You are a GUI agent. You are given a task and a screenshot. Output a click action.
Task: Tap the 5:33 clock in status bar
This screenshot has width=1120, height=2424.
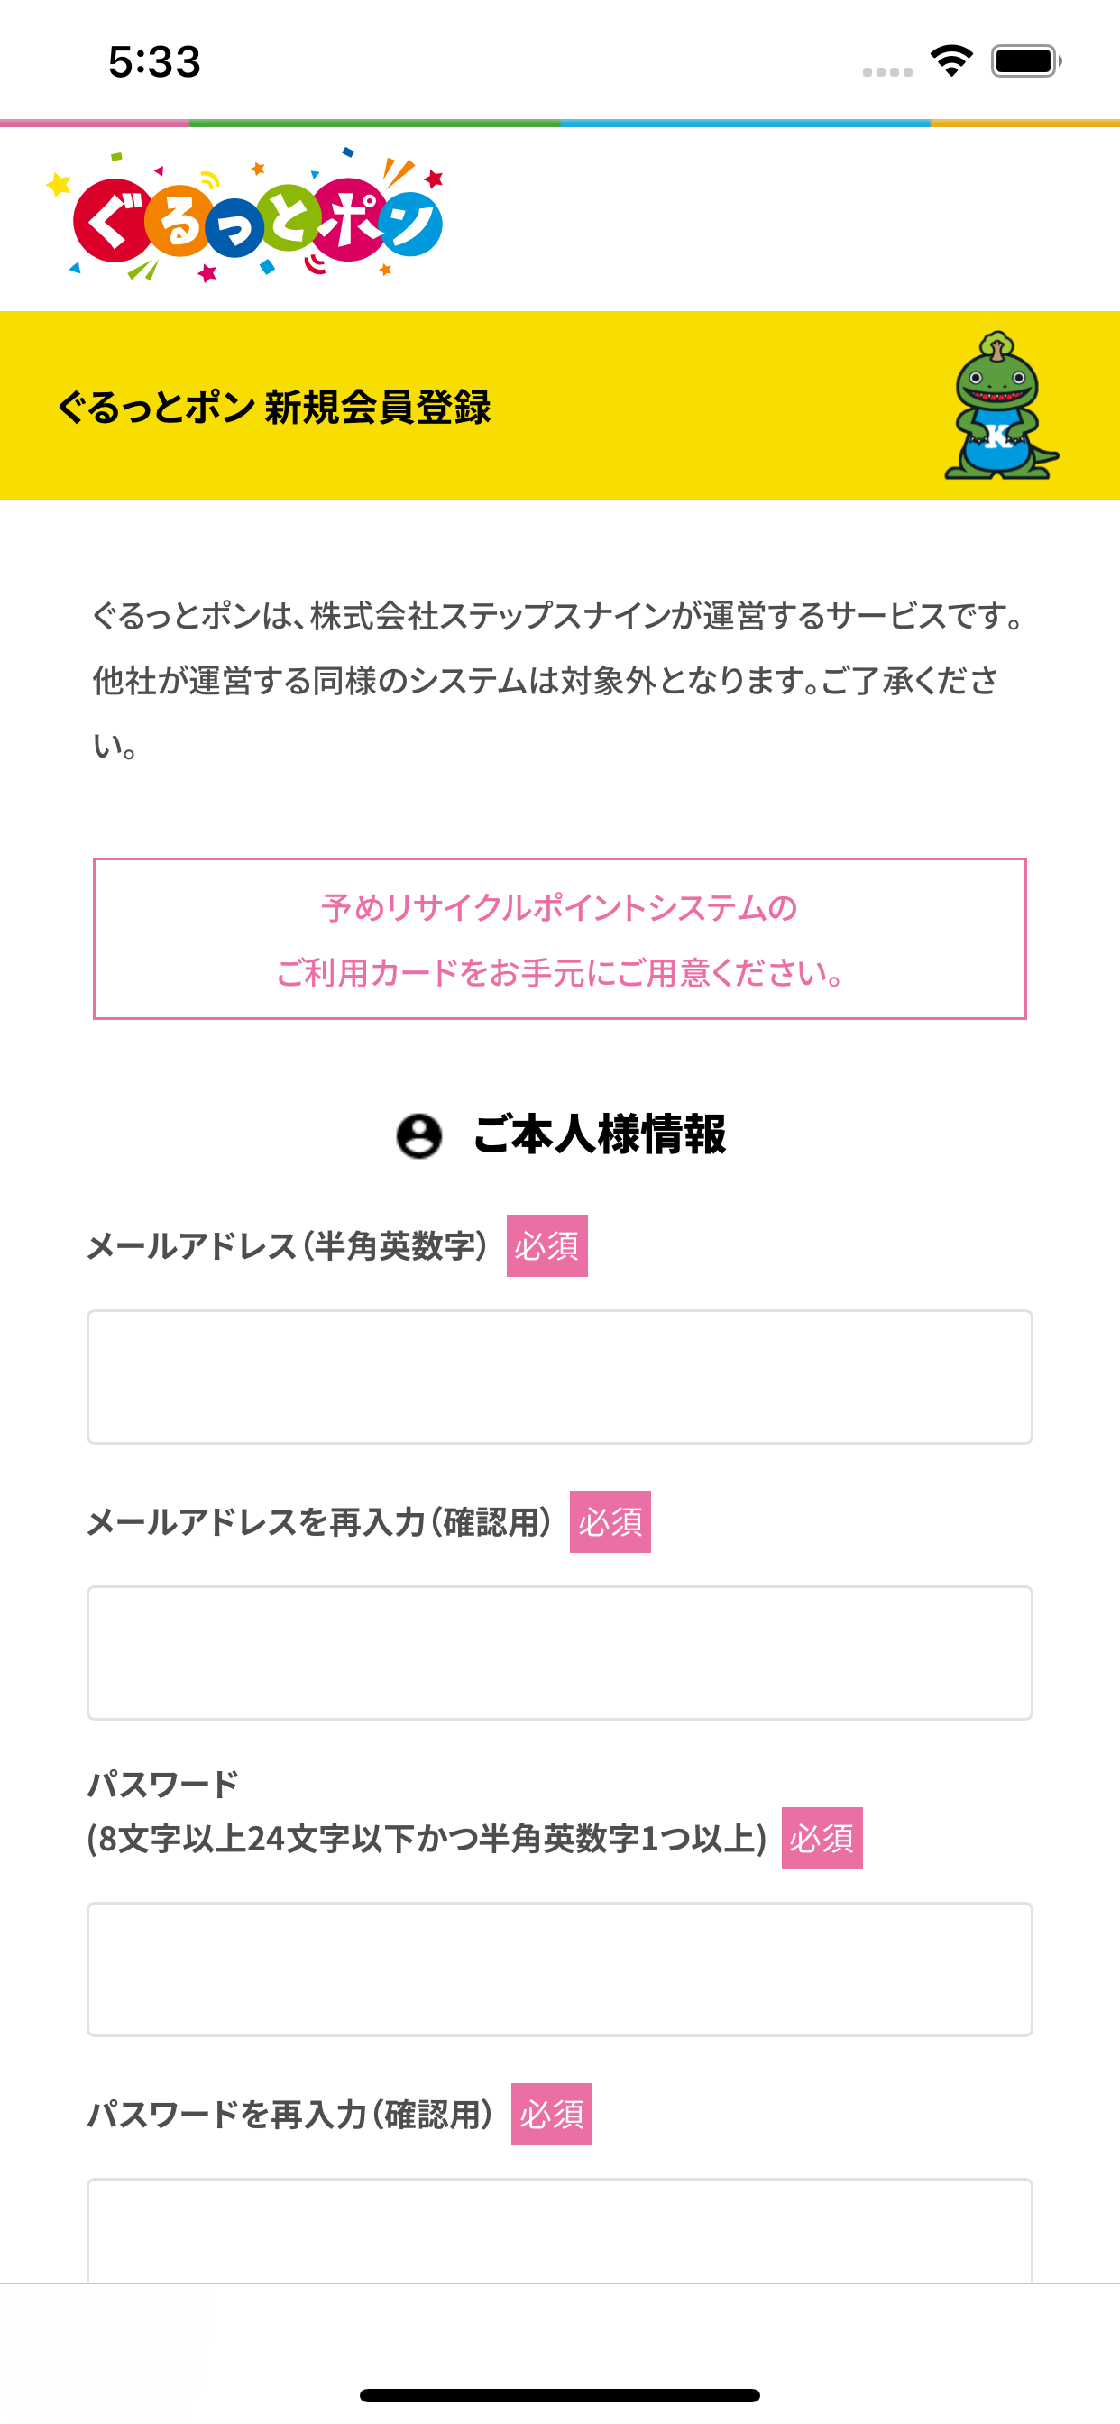pos(154,62)
